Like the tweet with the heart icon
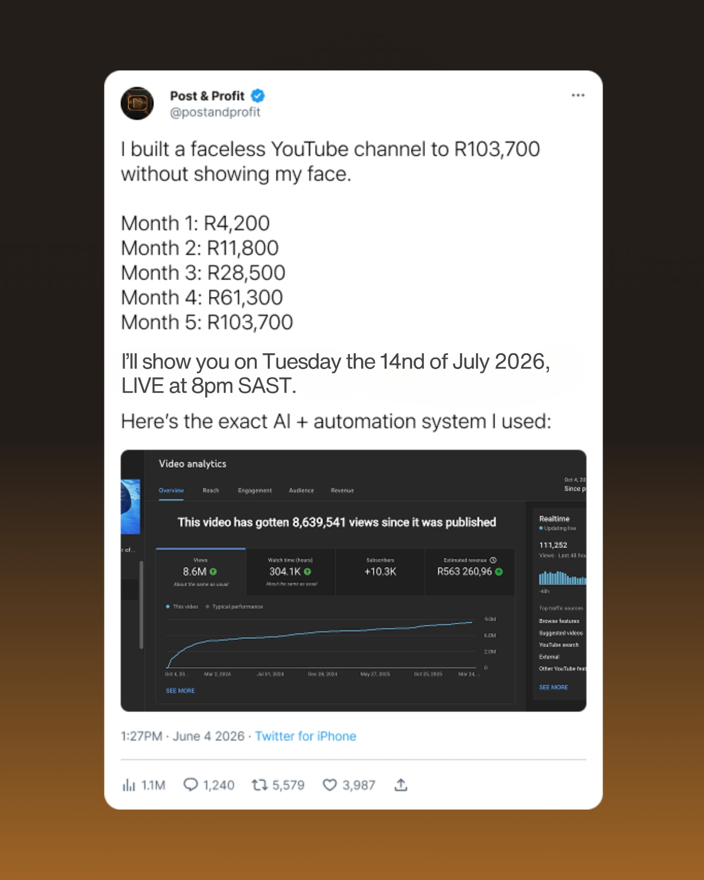704x880 pixels. pyautogui.click(x=330, y=785)
